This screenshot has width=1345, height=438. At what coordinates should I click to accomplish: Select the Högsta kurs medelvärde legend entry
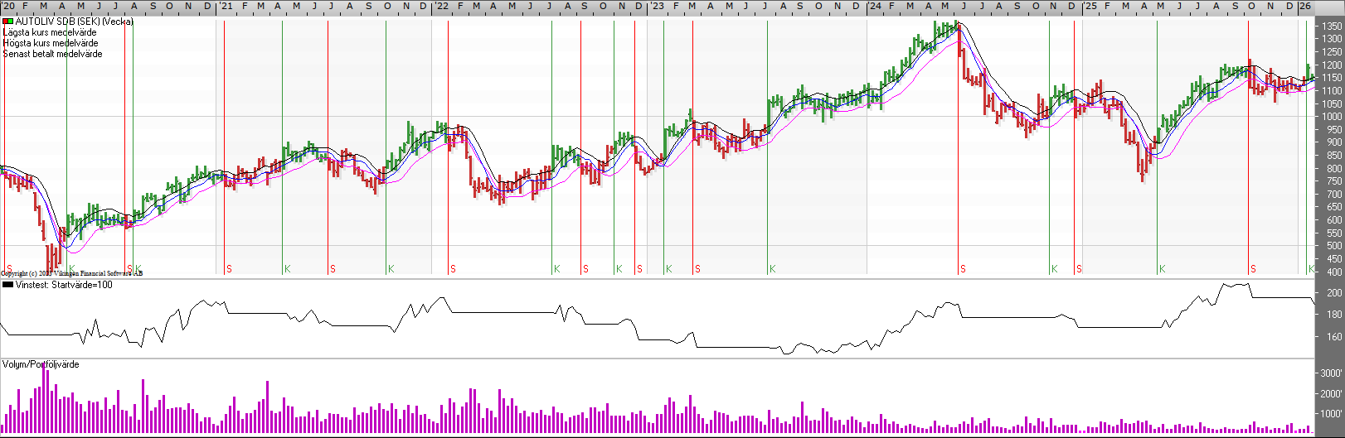click(x=51, y=43)
